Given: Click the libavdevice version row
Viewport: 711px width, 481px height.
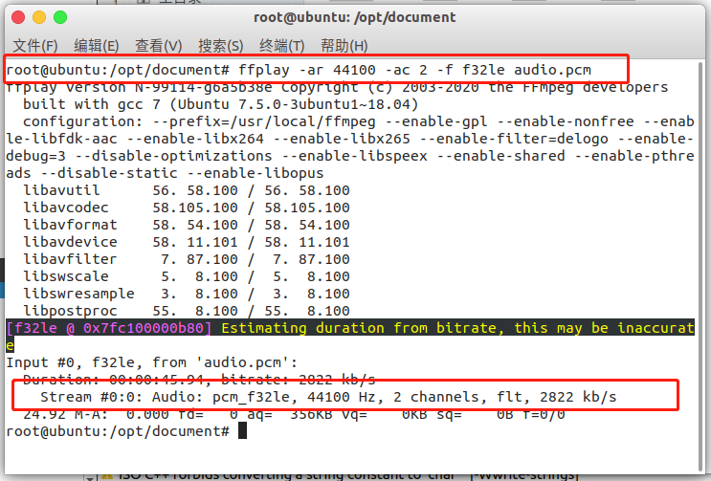Looking at the screenshot, I should pyautogui.click(x=187, y=242).
